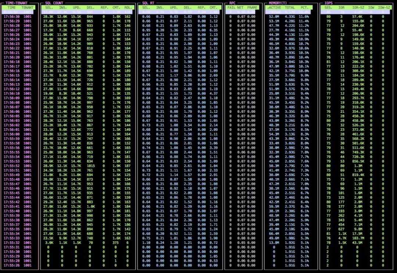
Task: Click the SQL RT panel title
Action: point(149,3)
